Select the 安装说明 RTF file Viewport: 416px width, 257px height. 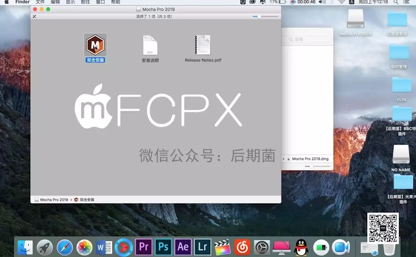[x=150, y=45]
